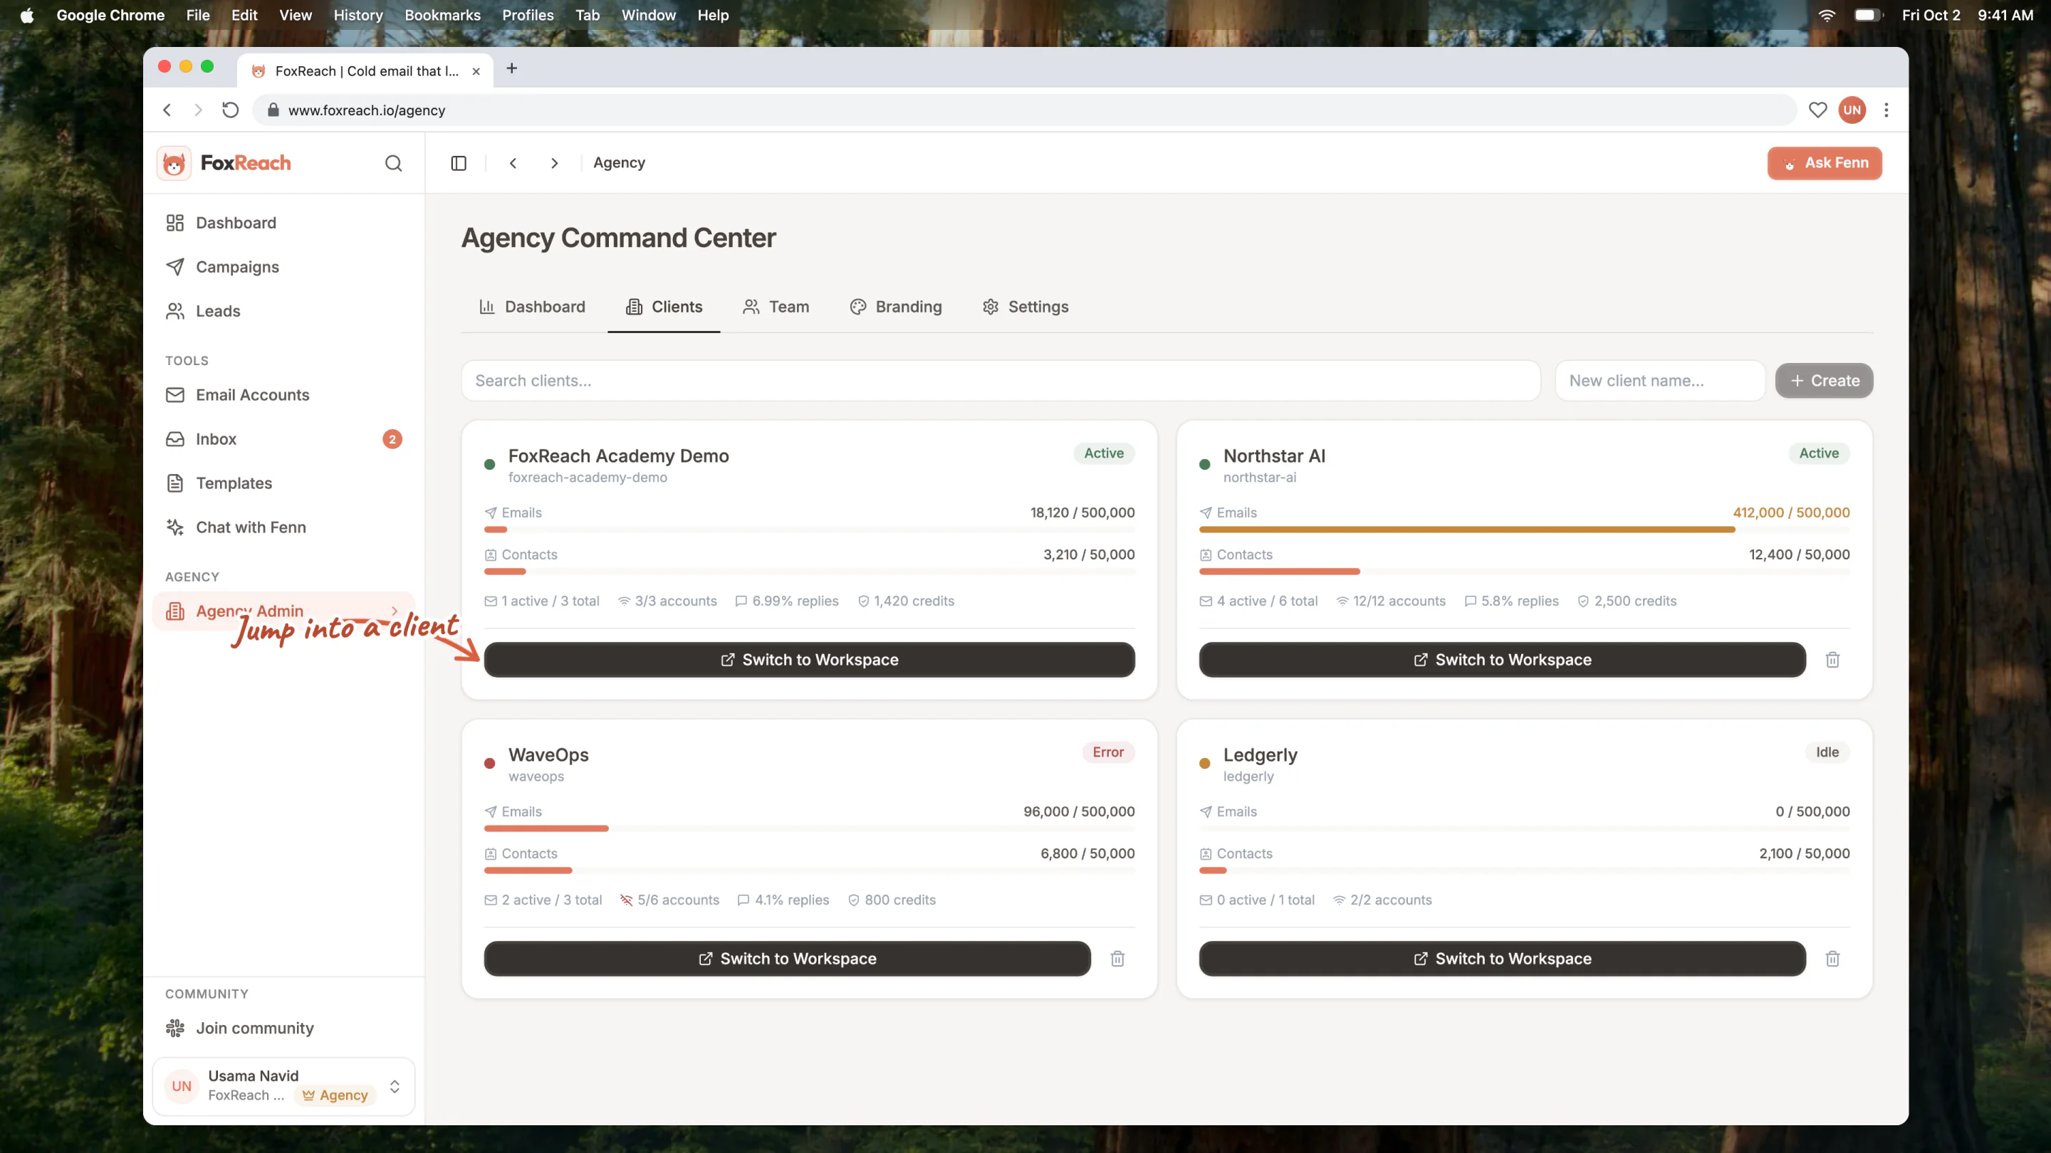Viewport: 2051px width, 1153px height.
Task: Click the Northstar AI emails progress bar
Action: coord(1524,529)
